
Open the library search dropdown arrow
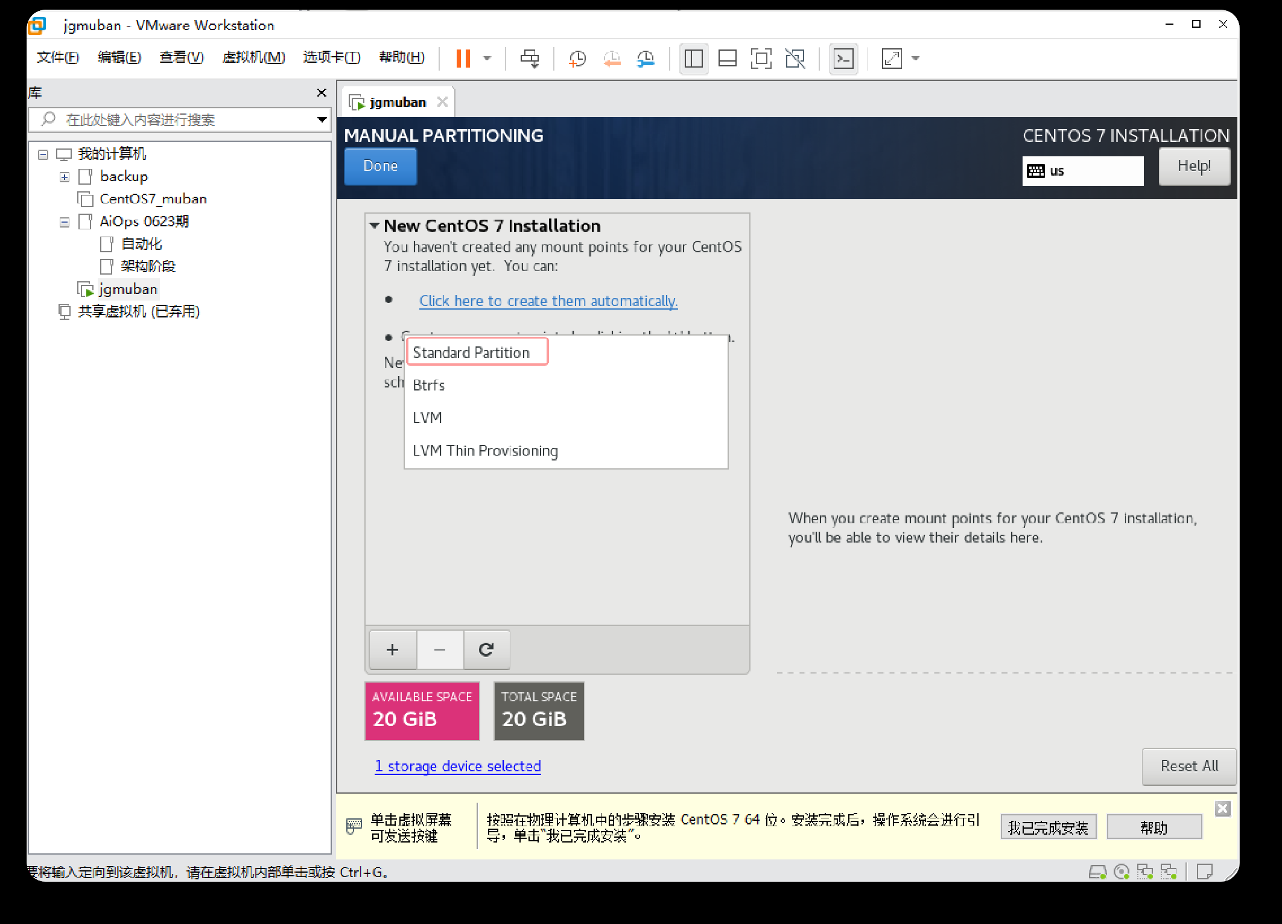322,119
